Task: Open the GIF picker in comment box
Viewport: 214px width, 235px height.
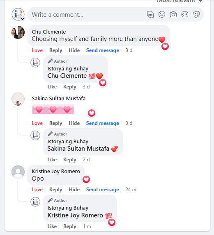Action: tap(185, 14)
